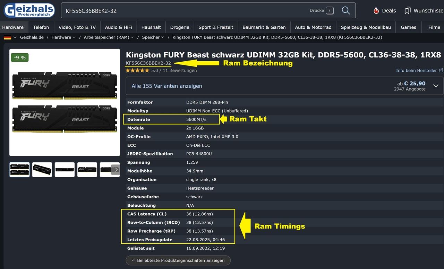Click the 36 (12.86ns) CAS Latency value
444x269 pixels.
199,214
